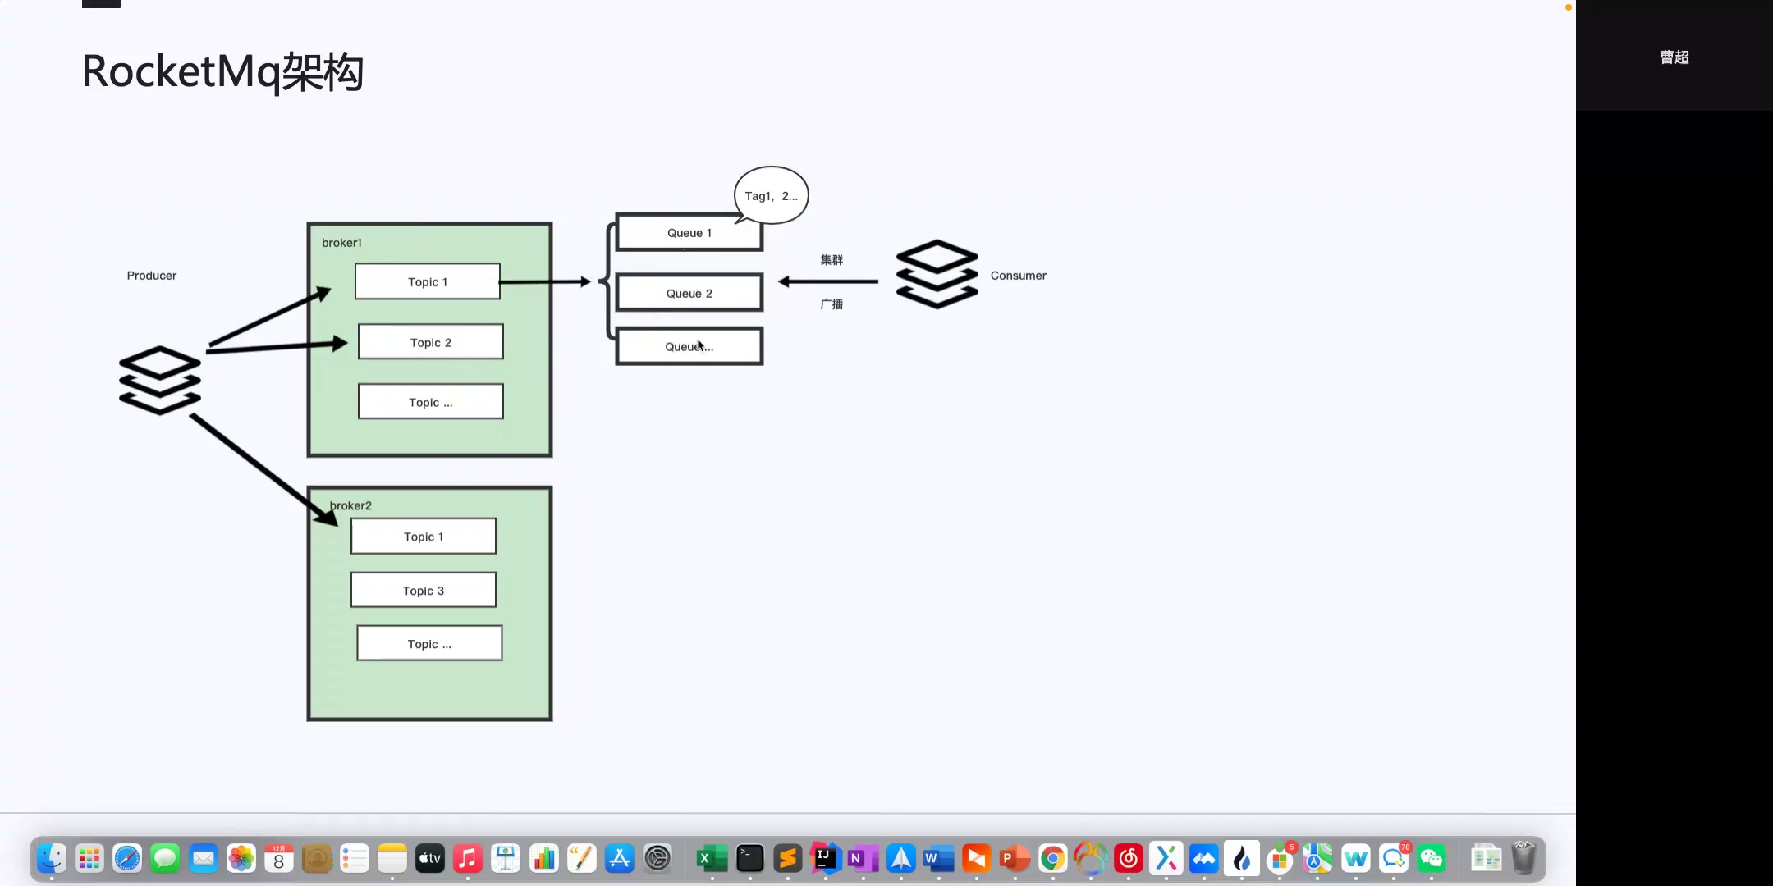Open Finder from the dock
Image resolution: width=1773 pixels, height=886 pixels.
coord(52,859)
